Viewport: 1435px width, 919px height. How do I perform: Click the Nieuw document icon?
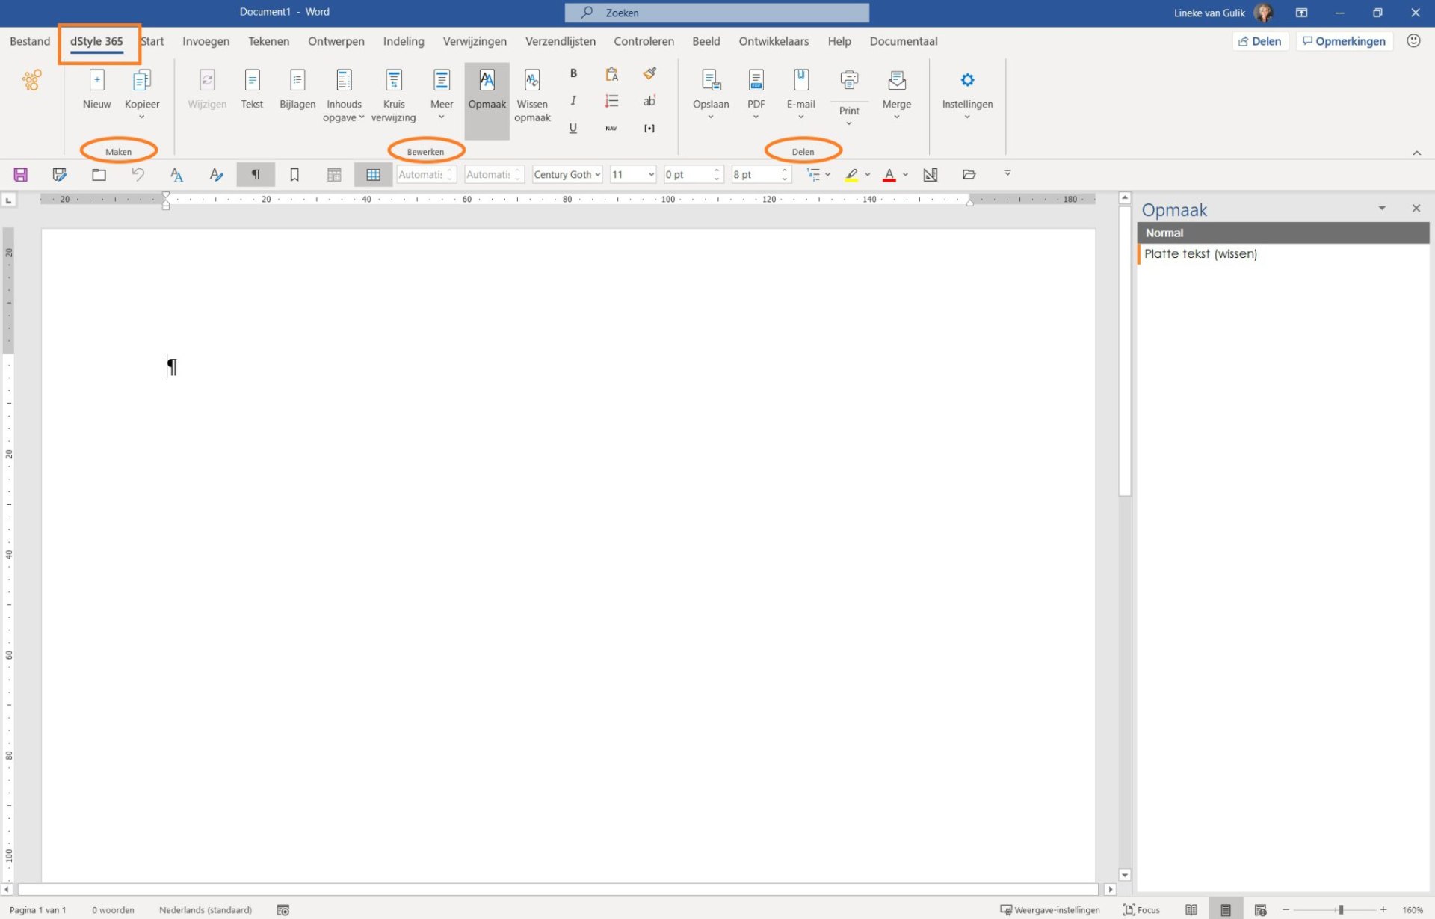pos(96,80)
